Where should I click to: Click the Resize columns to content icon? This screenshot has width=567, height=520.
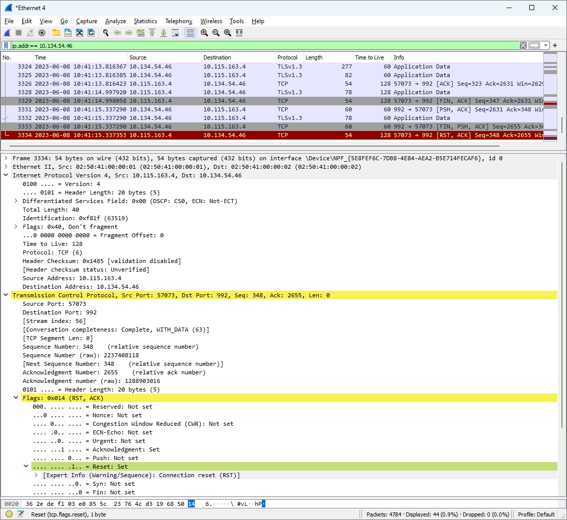tap(239, 33)
